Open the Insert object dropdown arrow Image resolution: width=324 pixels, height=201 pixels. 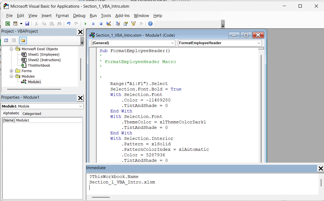point(21,24)
